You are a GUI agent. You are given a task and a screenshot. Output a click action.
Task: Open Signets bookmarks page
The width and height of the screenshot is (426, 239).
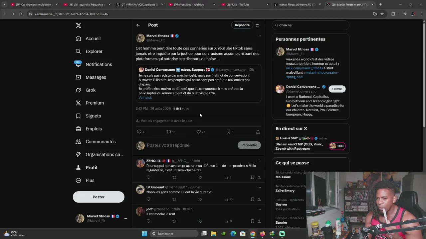tap(88, 116)
